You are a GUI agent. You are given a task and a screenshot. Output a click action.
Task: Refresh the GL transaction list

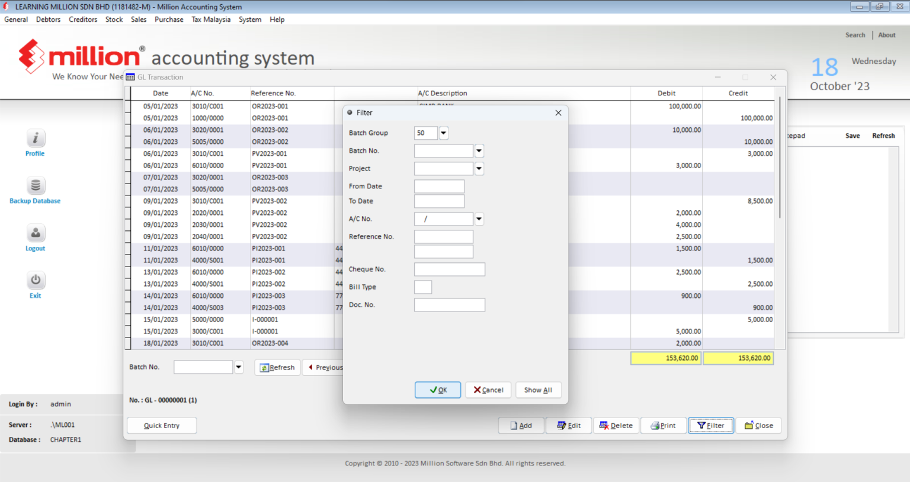click(x=277, y=367)
